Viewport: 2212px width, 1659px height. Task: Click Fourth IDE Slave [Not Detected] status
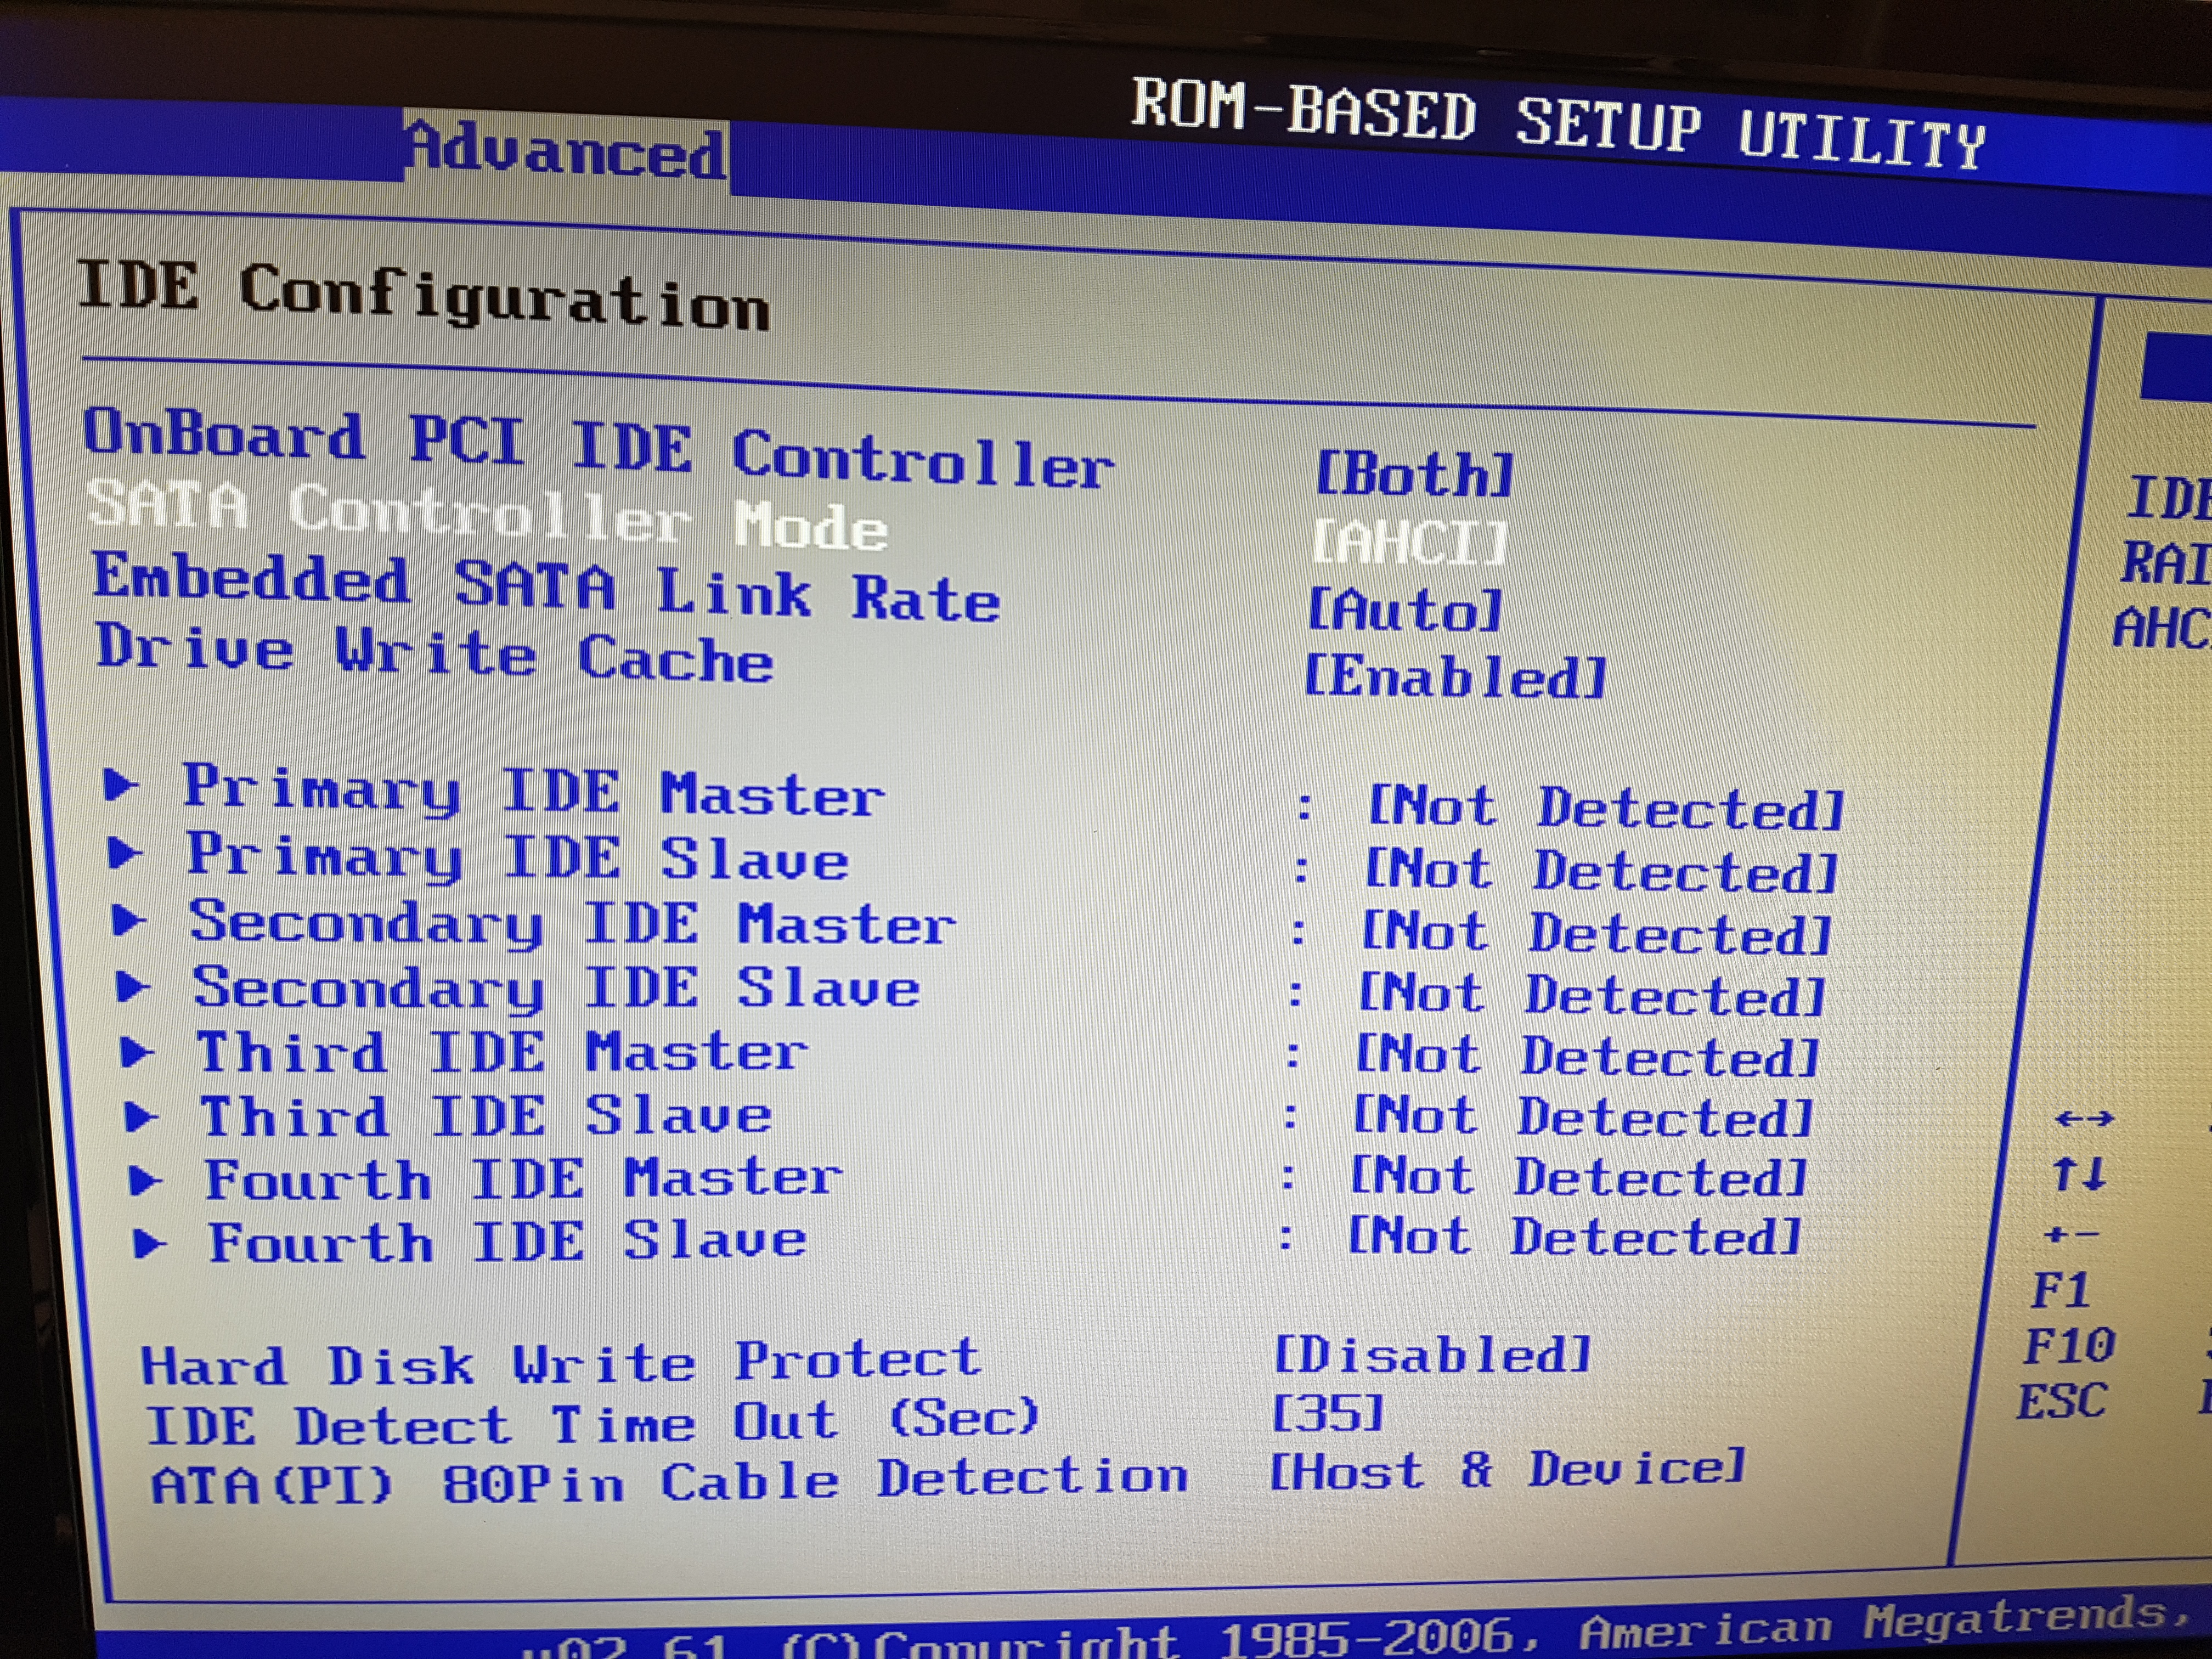coord(1574,1237)
